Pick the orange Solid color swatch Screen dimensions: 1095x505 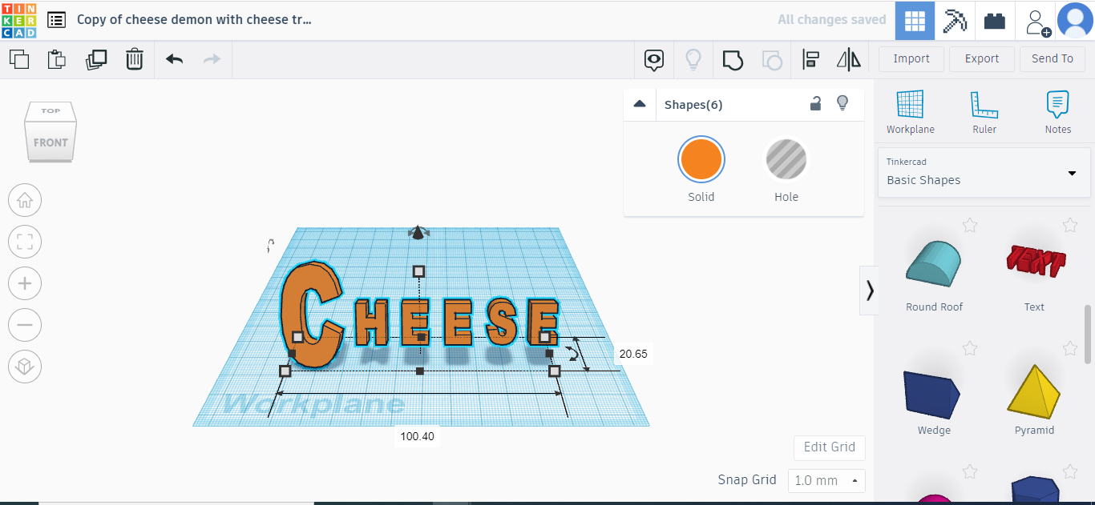click(701, 160)
